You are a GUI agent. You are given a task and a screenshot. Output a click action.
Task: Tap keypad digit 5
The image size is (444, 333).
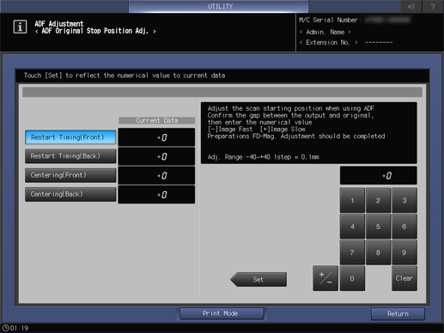pos(378,227)
